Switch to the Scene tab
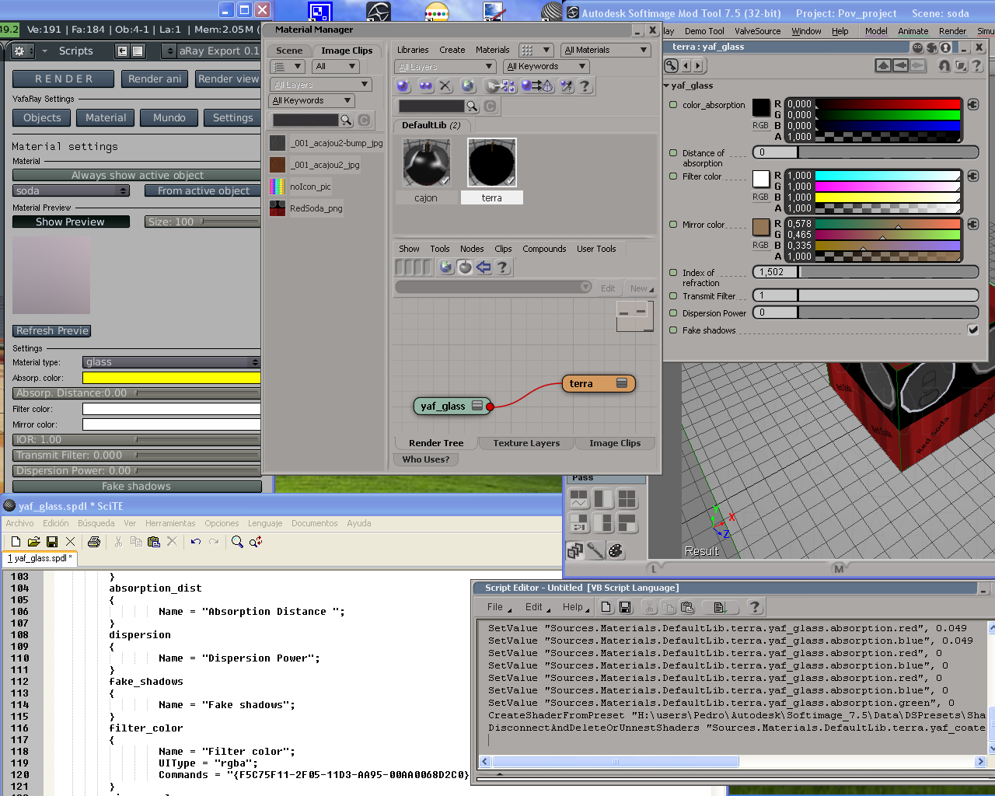The width and height of the screenshot is (995, 796). point(289,51)
